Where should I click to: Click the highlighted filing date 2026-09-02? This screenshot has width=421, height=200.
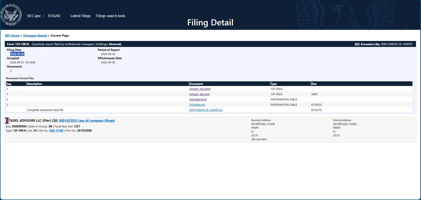point(17,54)
